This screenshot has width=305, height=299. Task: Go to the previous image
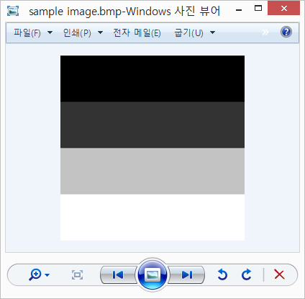(118, 275)
